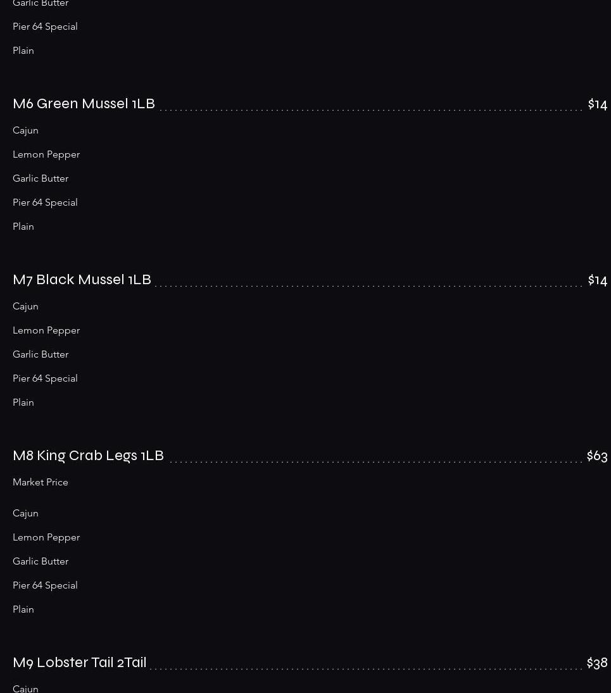Pick Garlic Butter under M6 Green Mussel
This screenshot has width=611, height=693.
point(41,178)
